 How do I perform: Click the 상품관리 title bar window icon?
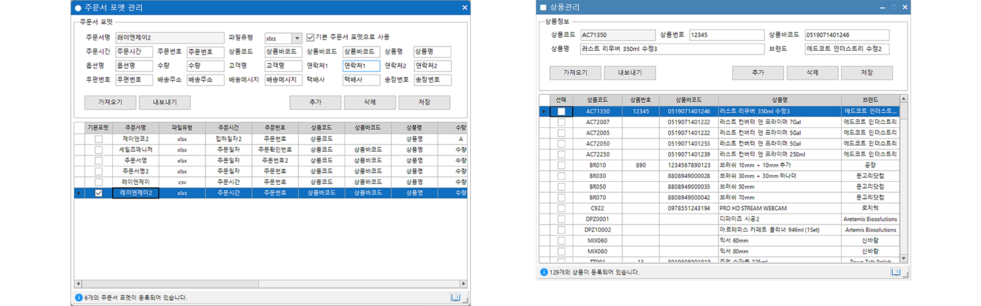coord(543,7)
